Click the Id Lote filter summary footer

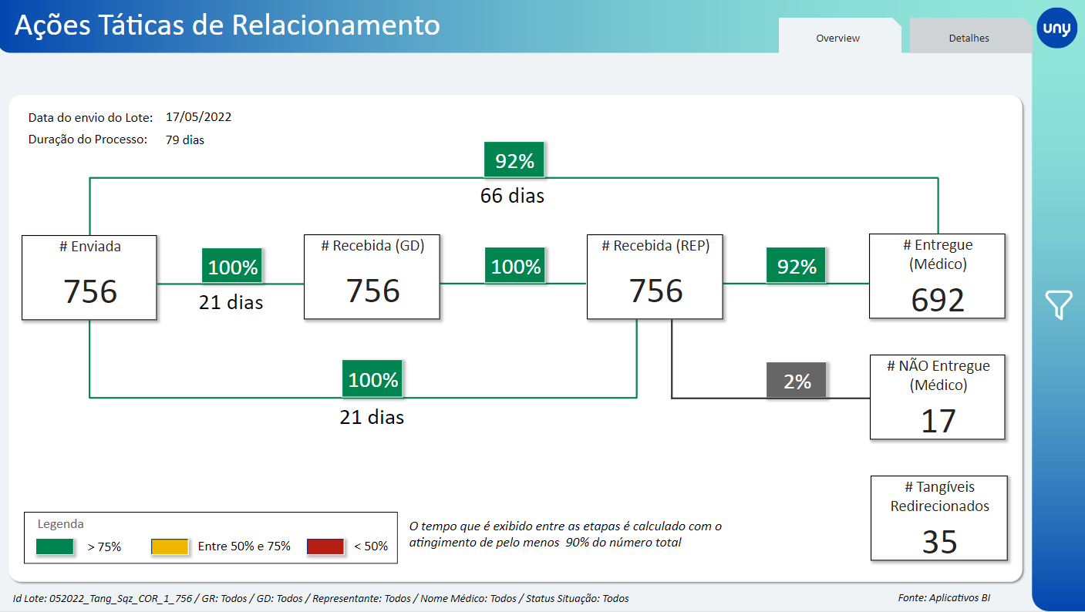click(321, 598)
